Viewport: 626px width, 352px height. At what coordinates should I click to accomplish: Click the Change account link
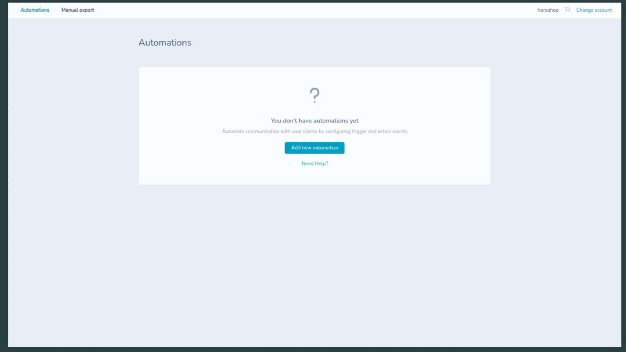pyautogui.click(x=594, y=10)
